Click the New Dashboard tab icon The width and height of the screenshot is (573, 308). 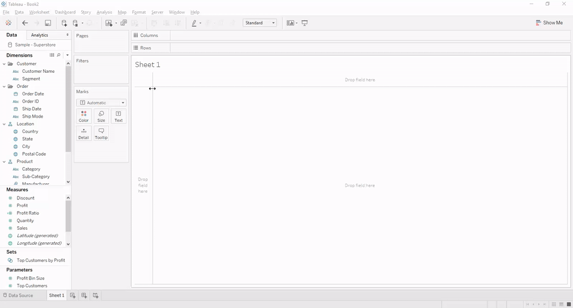[x=84, y=295]
